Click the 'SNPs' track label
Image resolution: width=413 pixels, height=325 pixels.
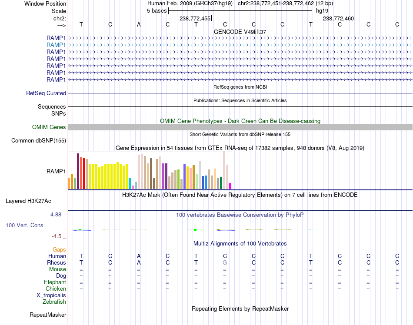coord(59,113)
